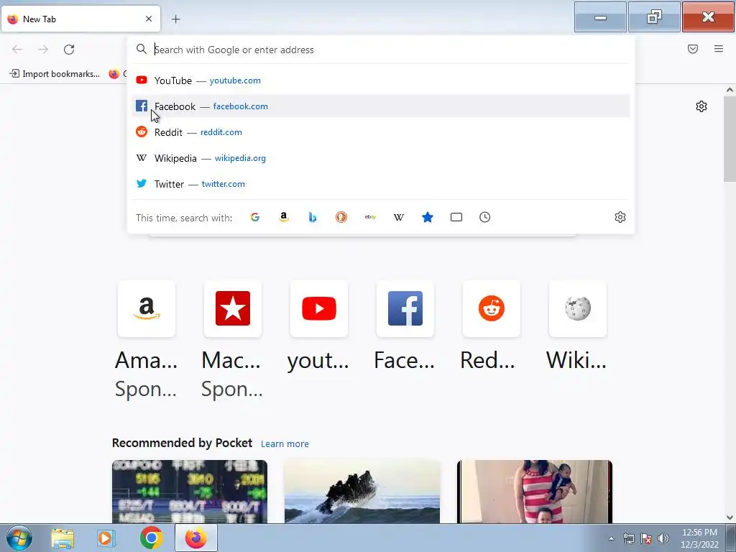The width and height of the screenshot is (736, 552).
Task: Click Learn more link next to Pocket
Action: pyautogui.click(x=285, y=443)
